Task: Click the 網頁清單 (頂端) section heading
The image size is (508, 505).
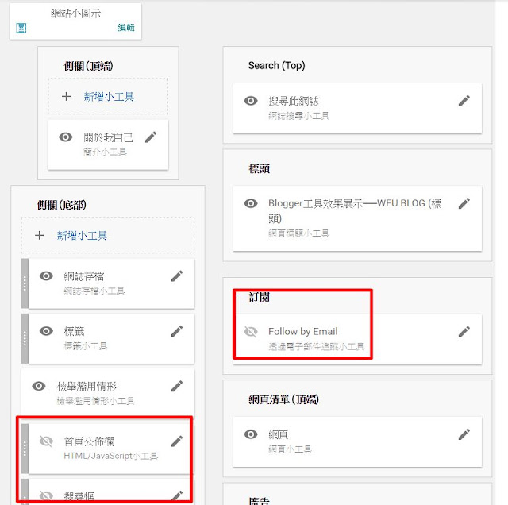Action: [x=284, y=399]
